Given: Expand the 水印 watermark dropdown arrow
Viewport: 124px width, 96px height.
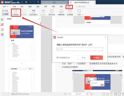Looking at the screenshot, I should click(x=83, y=15).
